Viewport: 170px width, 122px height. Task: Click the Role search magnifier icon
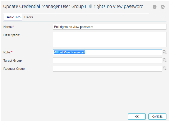pos(164,52)
